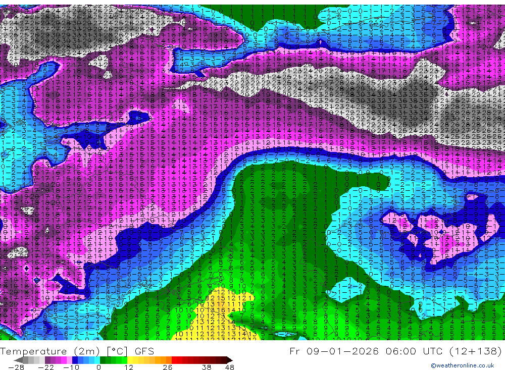Click the "12" legend label

(128, 367)
